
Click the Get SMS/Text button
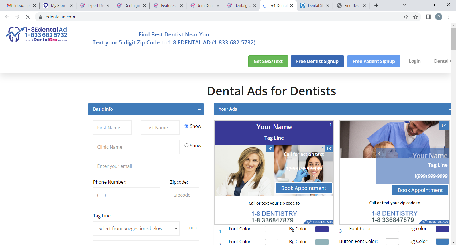coord(268,61)
